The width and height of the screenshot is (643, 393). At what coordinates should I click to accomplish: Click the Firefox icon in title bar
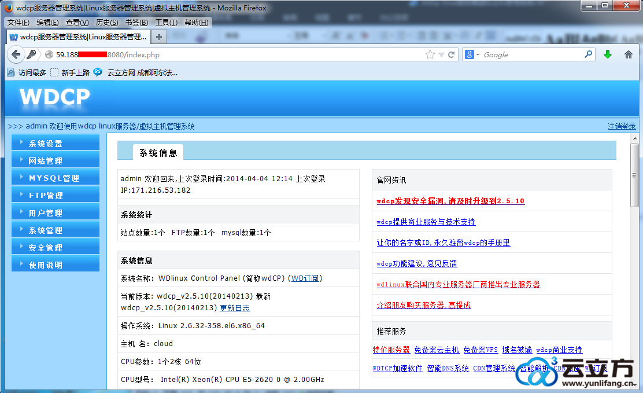(x=8, y=8)
